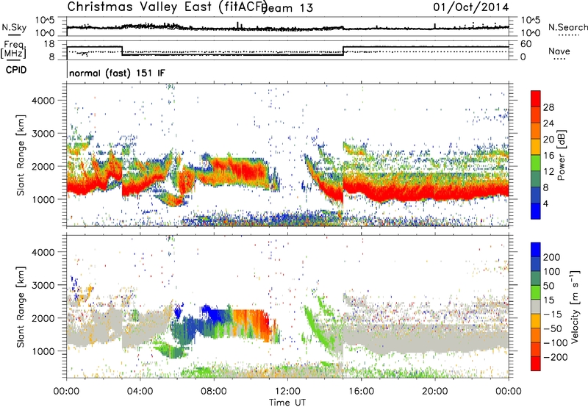
Task: Click the 'Freq. [MHz]' axis label
Action: [13, 49]
